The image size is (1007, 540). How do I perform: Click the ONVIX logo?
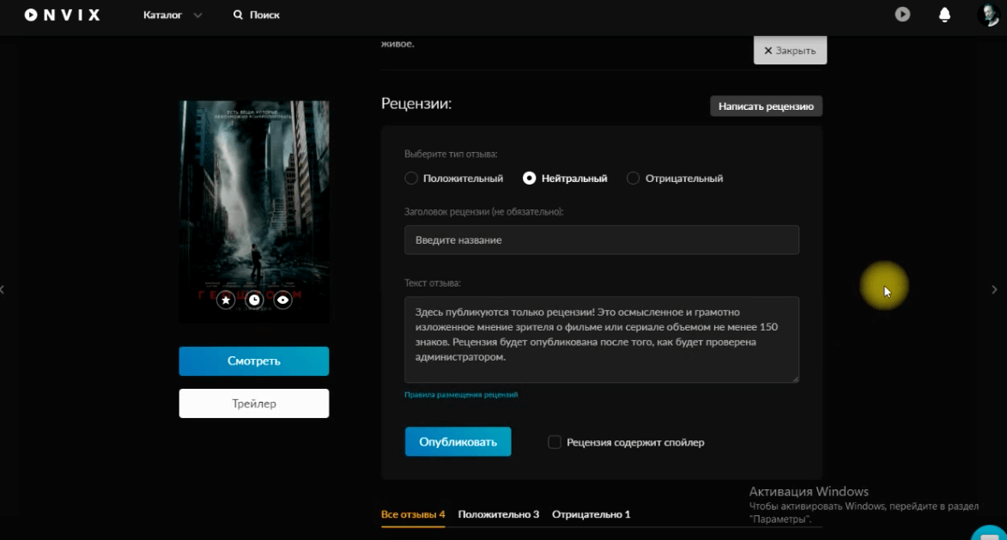[x=62, y=15]
